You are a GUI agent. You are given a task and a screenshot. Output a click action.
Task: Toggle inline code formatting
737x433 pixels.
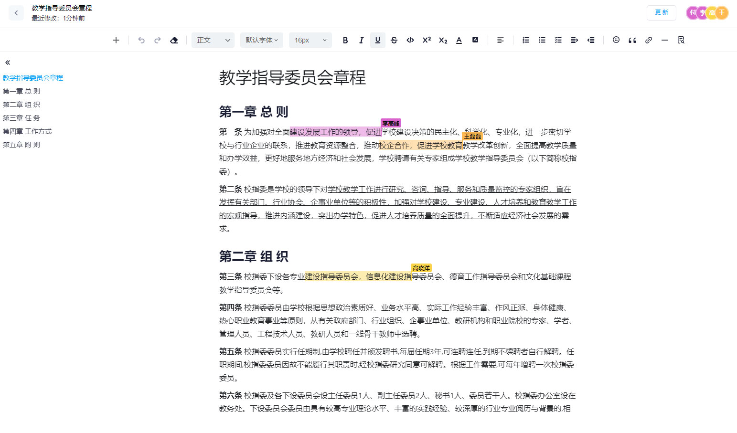tap(410, 40)
